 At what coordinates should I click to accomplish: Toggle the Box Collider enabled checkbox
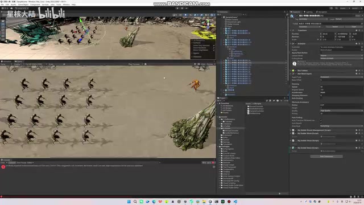pyautogui.click(x=296, y=71)
